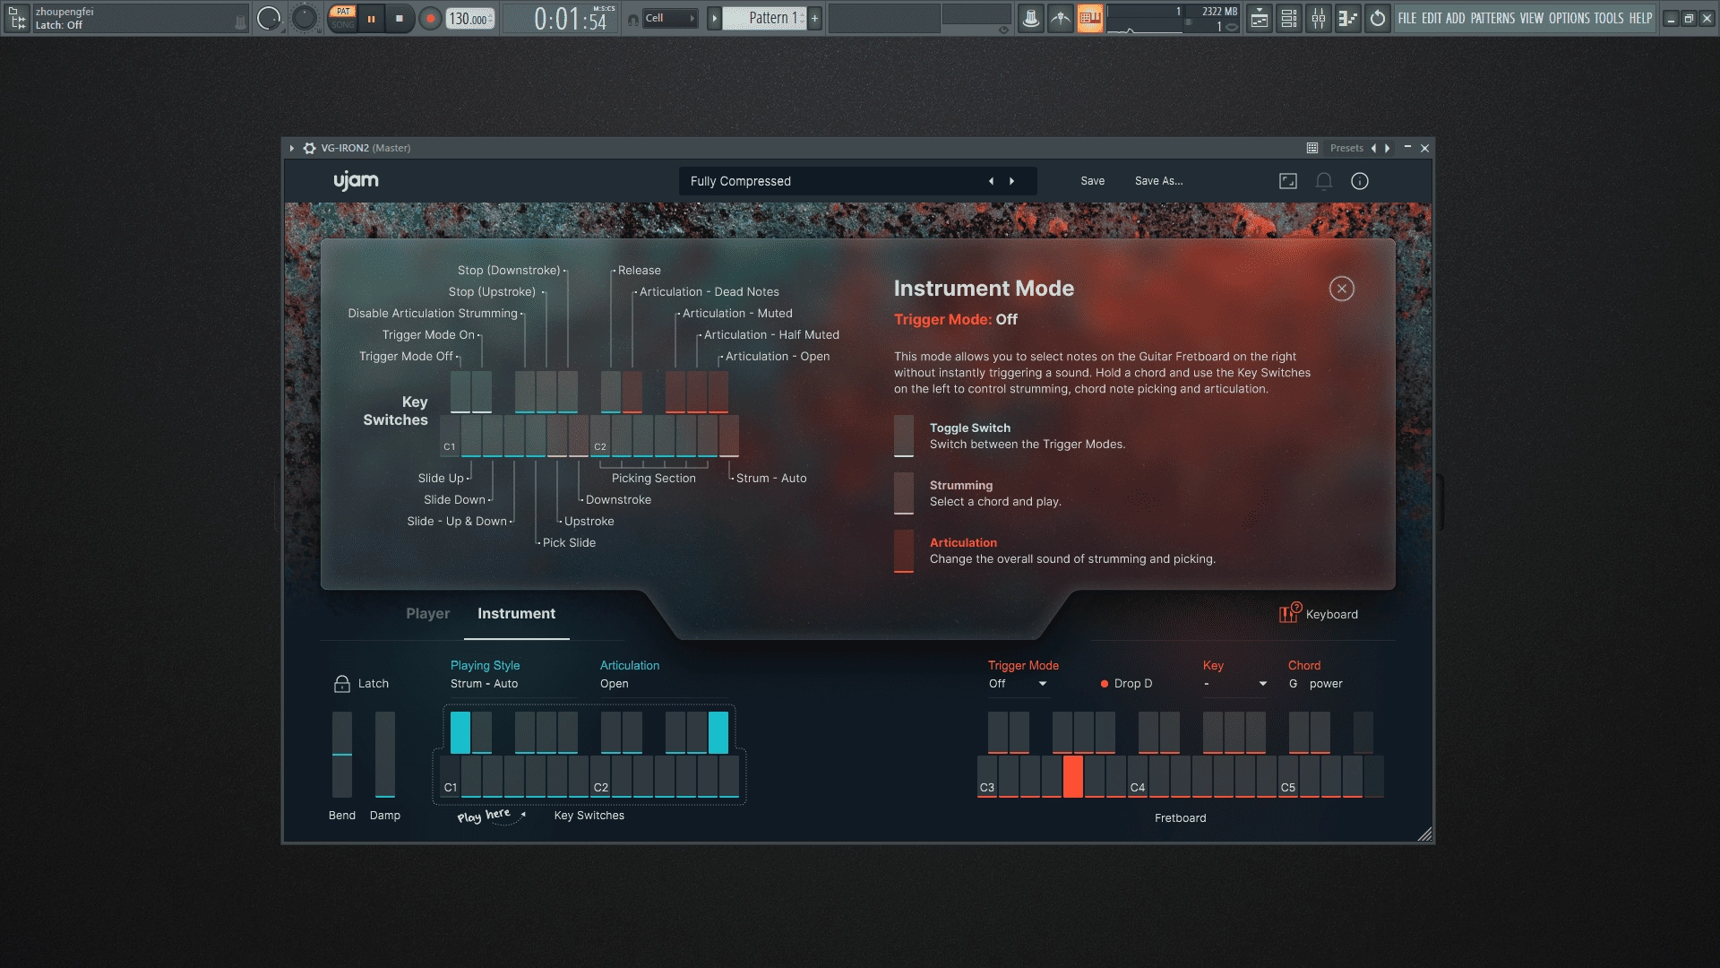1720x968 pixels.
Task: Toggle the orange typing keyboard to piano icon
Action: [x=1090, y=18]
